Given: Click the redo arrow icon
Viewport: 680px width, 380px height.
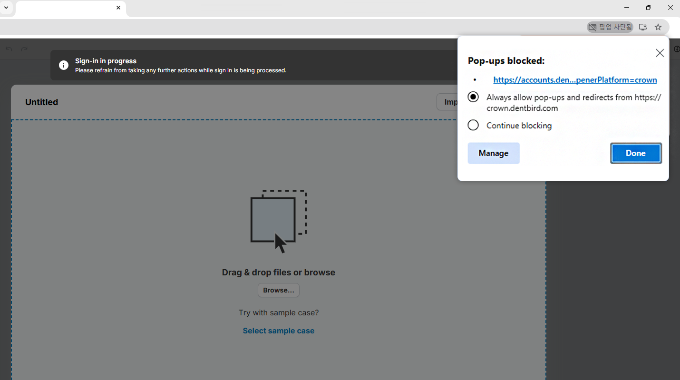Looking at the screenshot, I should tap(24, 49).
